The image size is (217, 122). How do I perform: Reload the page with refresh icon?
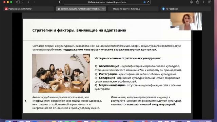pyautogui.click(x=148, y=2)
